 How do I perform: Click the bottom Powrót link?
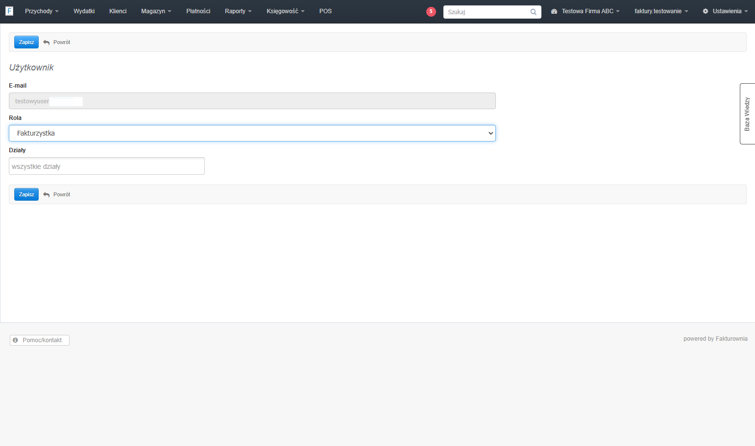[x=62, y=195]
